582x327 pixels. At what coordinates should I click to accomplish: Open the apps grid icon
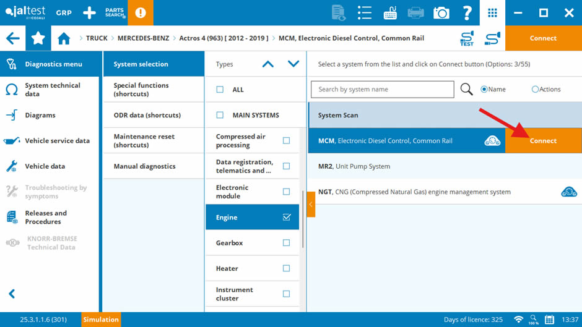click(493, 12)
